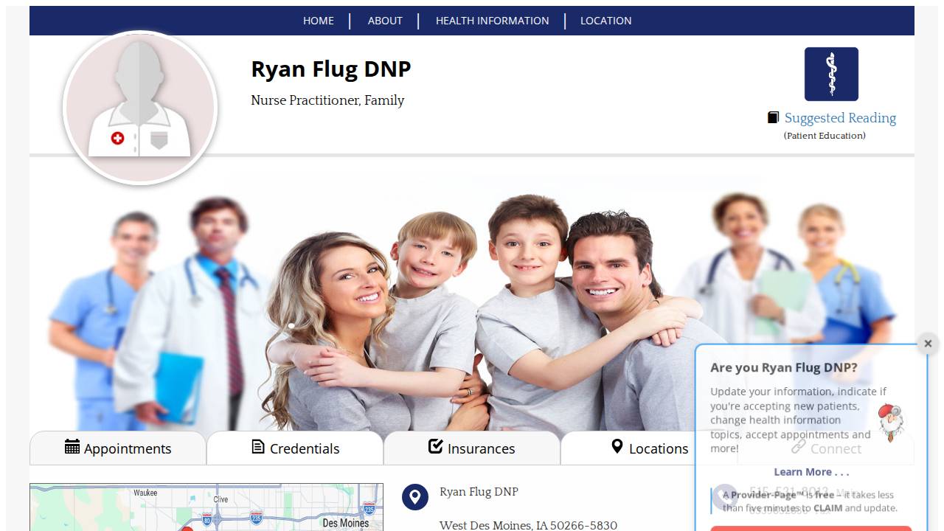Navigate to the ABOUT page
The height and width of the screenshot is (531, 944).
tap(384, 21)
